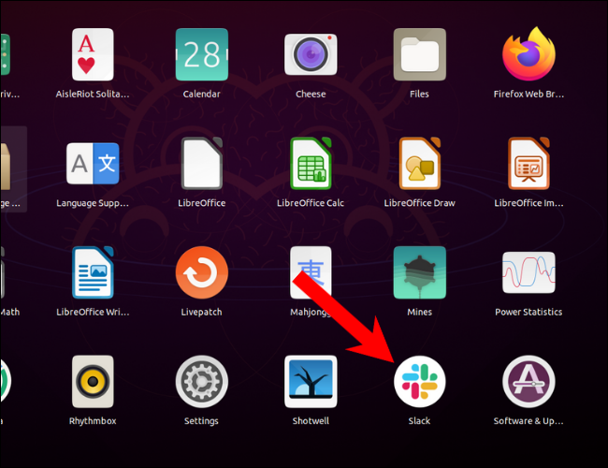Launch LibreOffice Writer
This screenshot has height=468, width=608.
(93, 272)
